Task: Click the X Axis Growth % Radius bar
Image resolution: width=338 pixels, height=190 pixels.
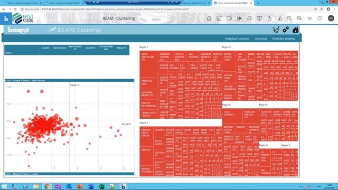Action: pos(69,81)
